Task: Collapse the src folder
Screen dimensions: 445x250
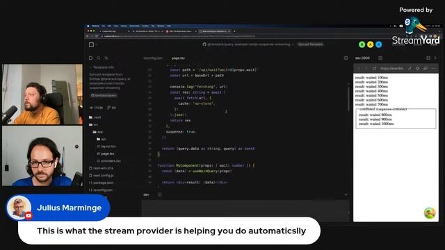Action: (x=94, y=125)
